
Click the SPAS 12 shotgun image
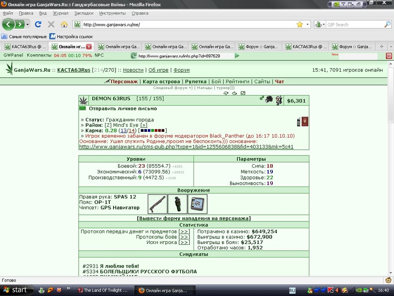pyautogui.click(x=158, y=204)
